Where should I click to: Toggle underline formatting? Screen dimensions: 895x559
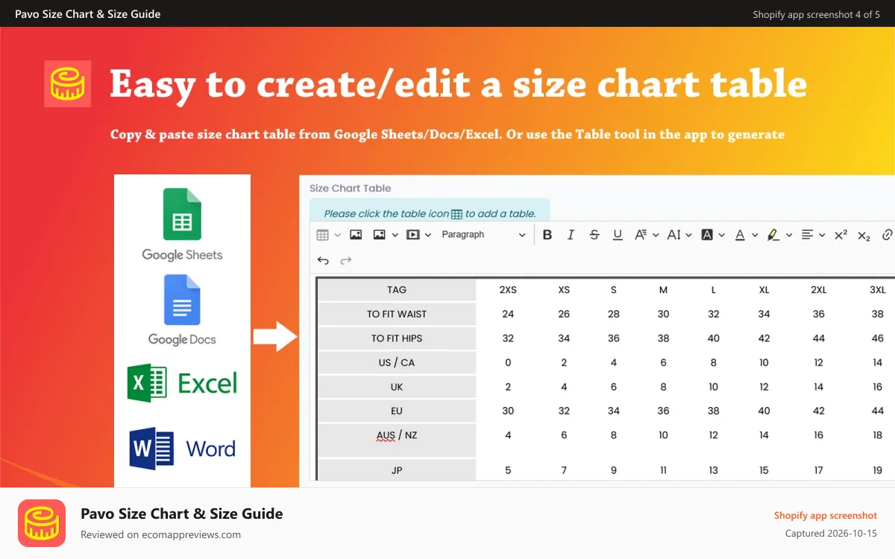coord(618,235)
